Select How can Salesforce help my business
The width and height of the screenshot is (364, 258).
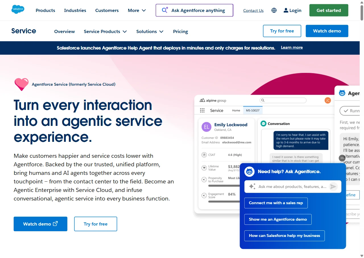pos(284,236)
